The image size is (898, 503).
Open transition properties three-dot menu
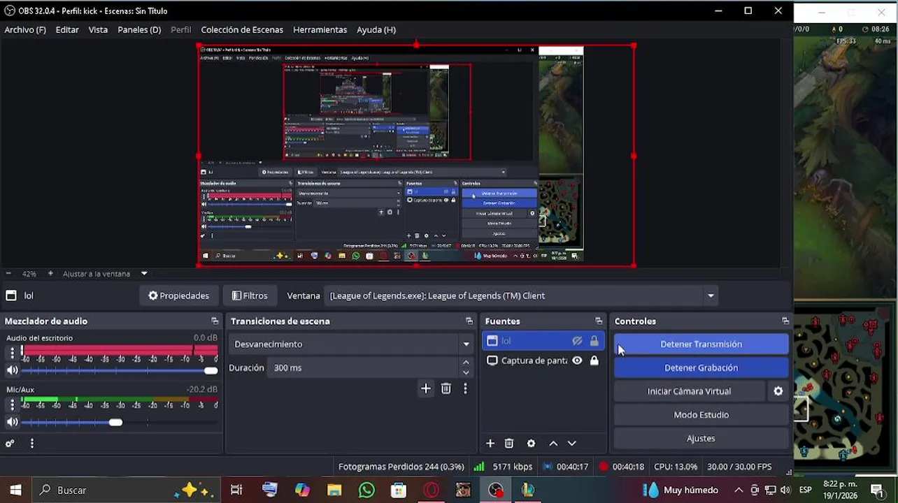465,388
